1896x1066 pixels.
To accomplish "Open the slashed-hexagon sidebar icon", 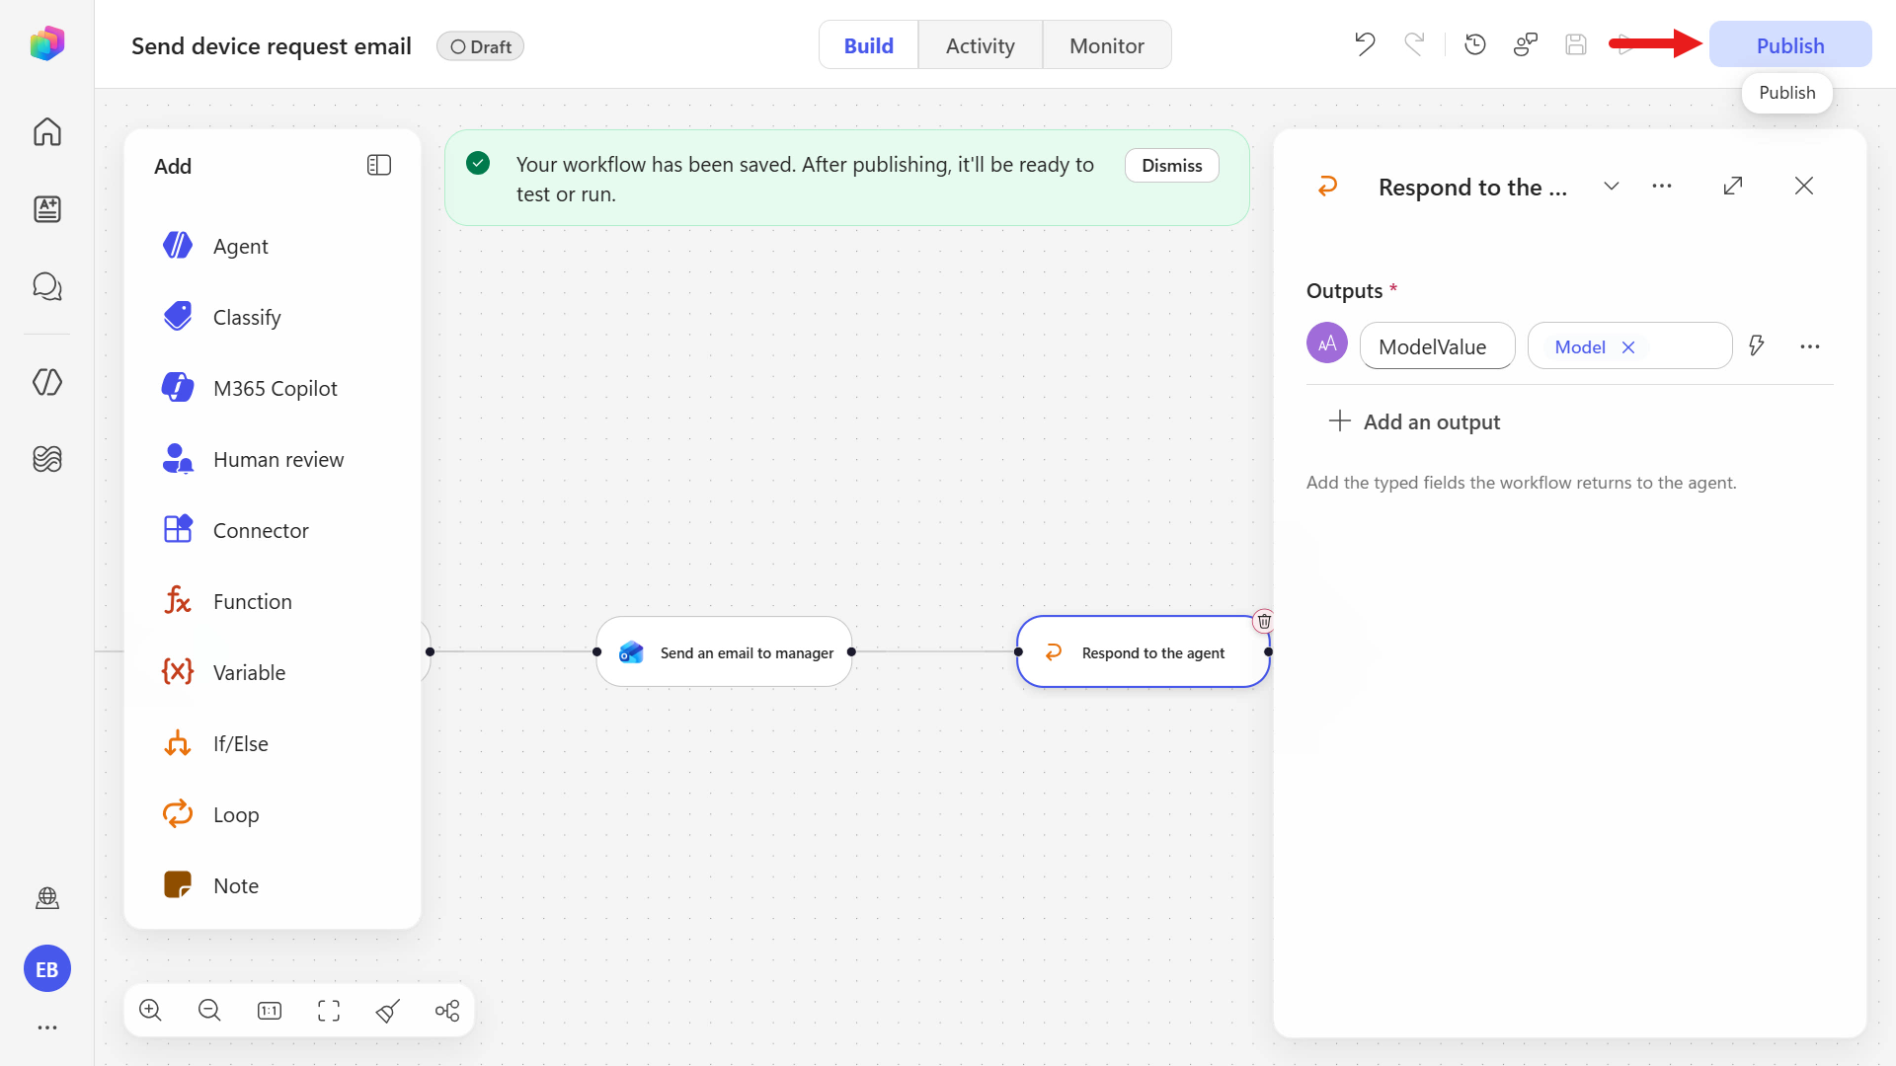I will pyautogui.click(x=46, y=382).
